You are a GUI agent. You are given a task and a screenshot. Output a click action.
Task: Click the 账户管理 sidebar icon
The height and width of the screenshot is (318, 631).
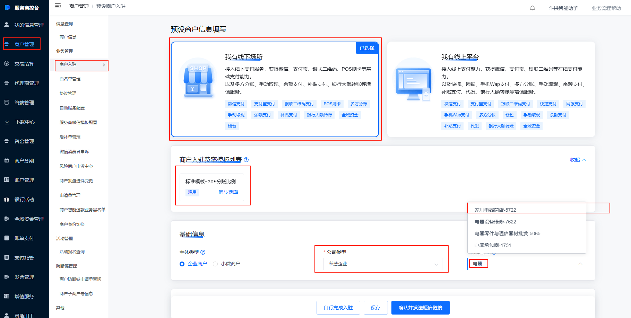click(x=7, y=180)
